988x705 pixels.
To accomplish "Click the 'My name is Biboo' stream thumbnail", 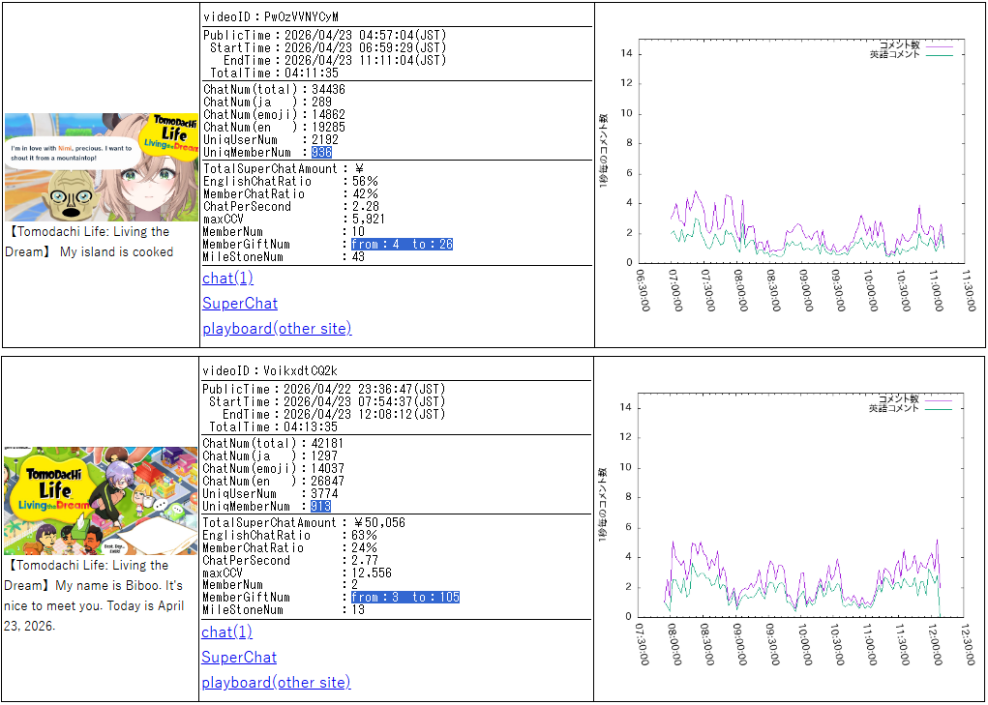I will click(101, 500).
